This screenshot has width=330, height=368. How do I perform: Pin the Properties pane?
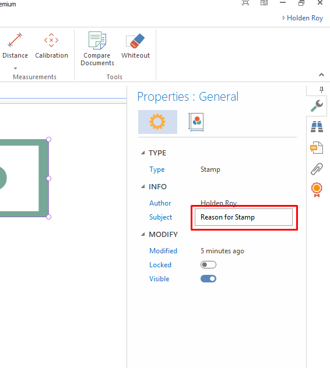[321, 90]
